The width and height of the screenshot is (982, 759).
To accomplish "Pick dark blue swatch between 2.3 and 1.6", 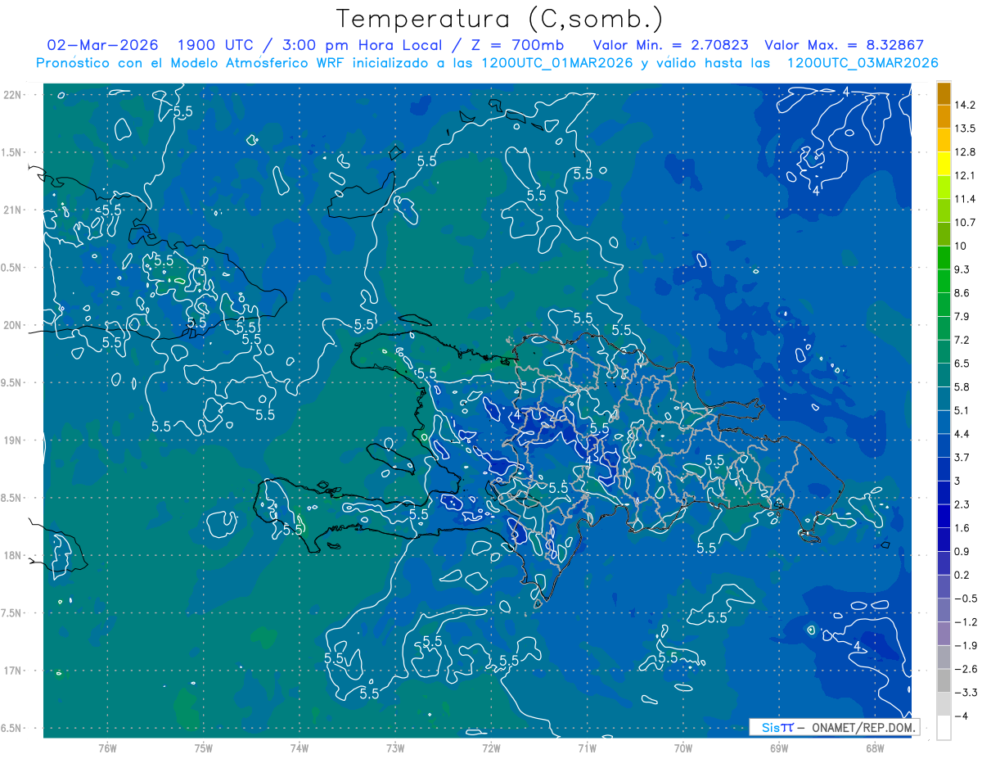I will 944,516.
